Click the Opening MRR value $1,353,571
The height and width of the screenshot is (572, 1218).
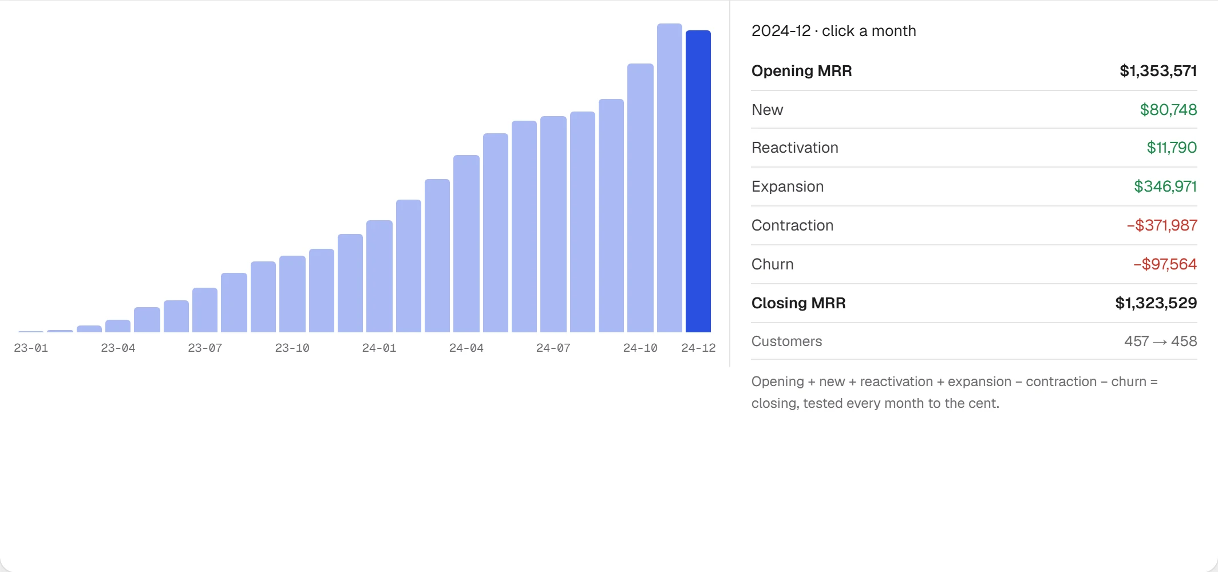pos(1158,71)
